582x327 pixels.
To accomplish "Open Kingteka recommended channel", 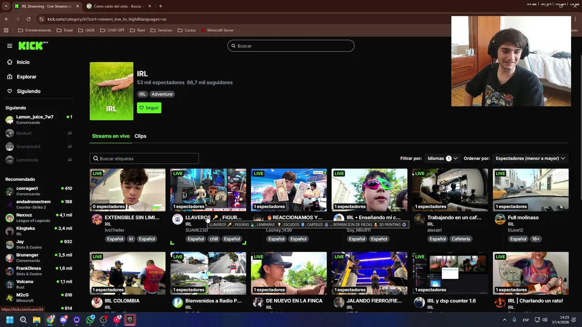I will click(x=39, y=231).
